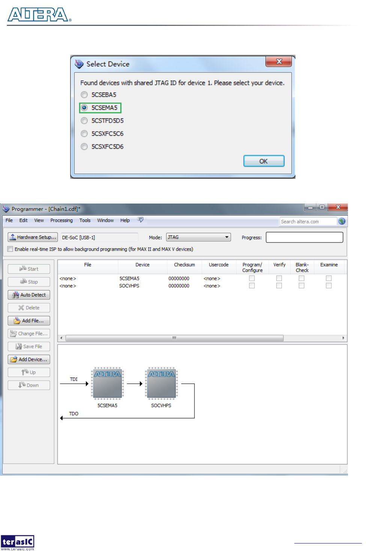The height and width of the screenshot is (551, 366).
Task: Minimize the Programmer window
Action: click(310, 207)
